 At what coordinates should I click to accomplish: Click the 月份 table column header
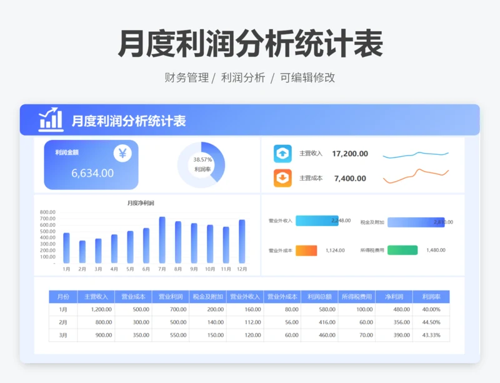(63, 297)
